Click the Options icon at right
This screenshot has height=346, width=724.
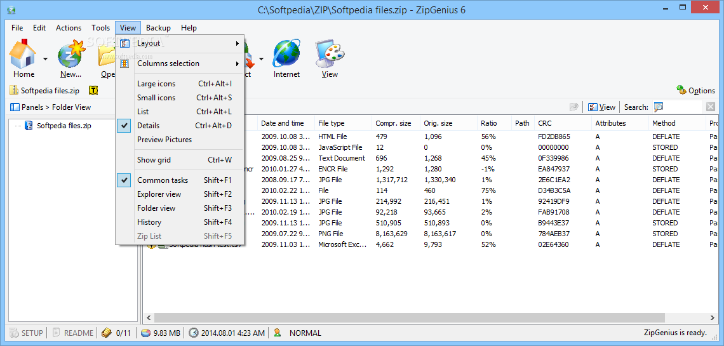pos(681,90)
